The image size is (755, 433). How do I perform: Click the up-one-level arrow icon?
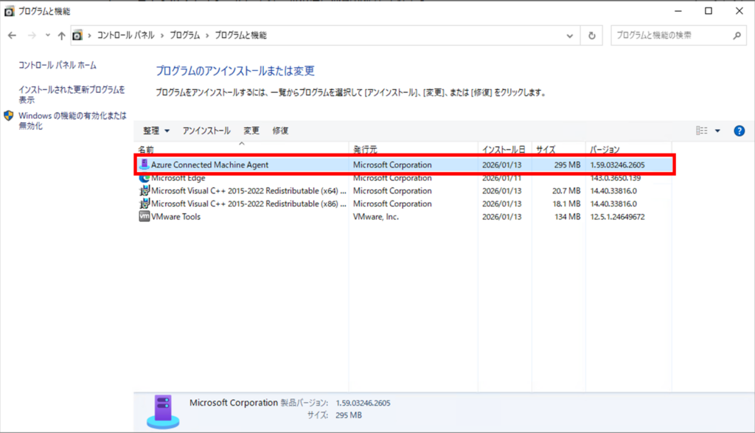coord(61,35)
